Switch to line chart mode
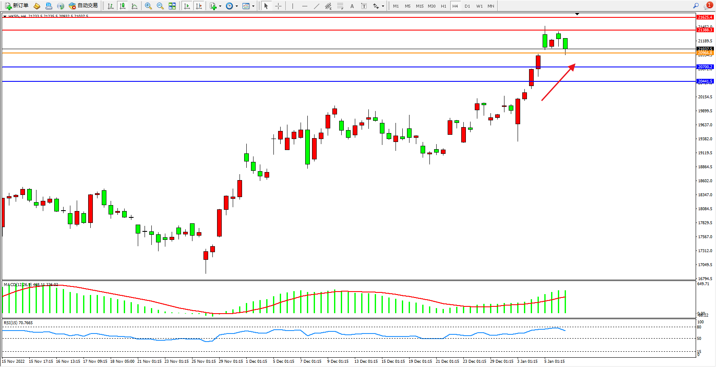The height and width of the screenshot is (367, 716). point(134,6)
